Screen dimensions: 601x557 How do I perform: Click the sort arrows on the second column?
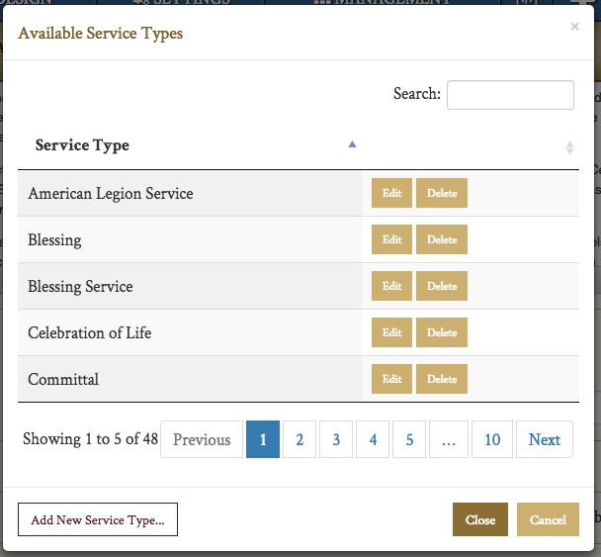[x=569, y=147]
